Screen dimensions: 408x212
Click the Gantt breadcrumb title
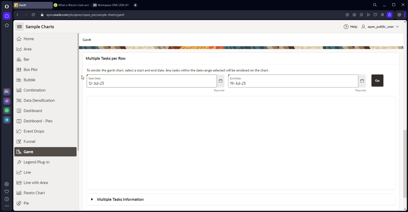(x=87, y=40)
